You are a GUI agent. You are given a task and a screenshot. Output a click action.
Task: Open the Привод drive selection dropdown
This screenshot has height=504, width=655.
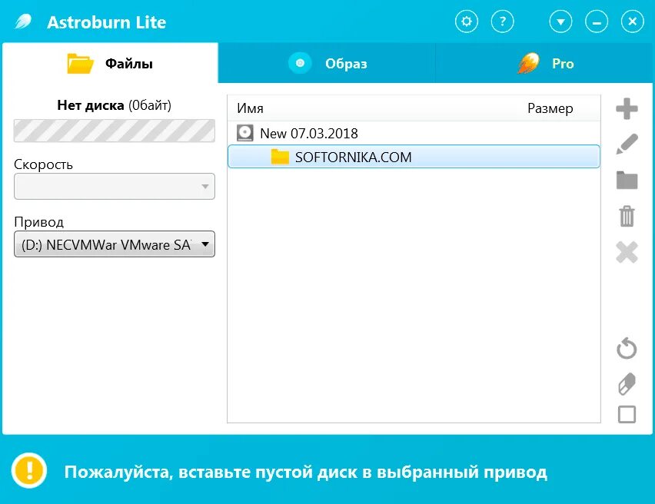[114, 244]
